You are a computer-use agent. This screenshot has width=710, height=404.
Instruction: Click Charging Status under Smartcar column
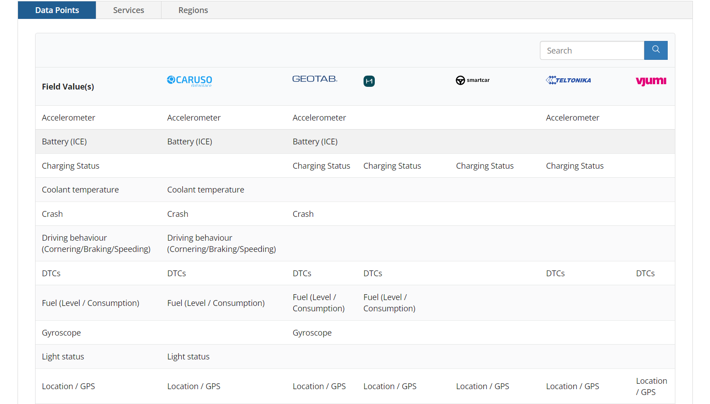pyautogui.click(x=485, y=166)
